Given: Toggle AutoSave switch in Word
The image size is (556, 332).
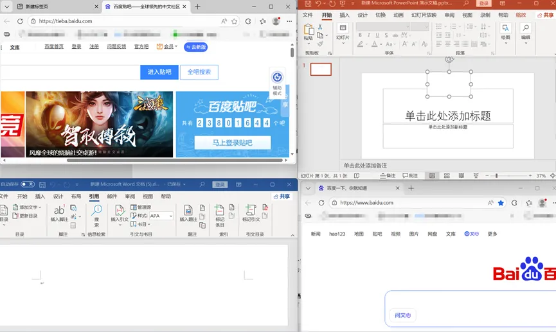Looking at the screenshot, I should 27,184.
